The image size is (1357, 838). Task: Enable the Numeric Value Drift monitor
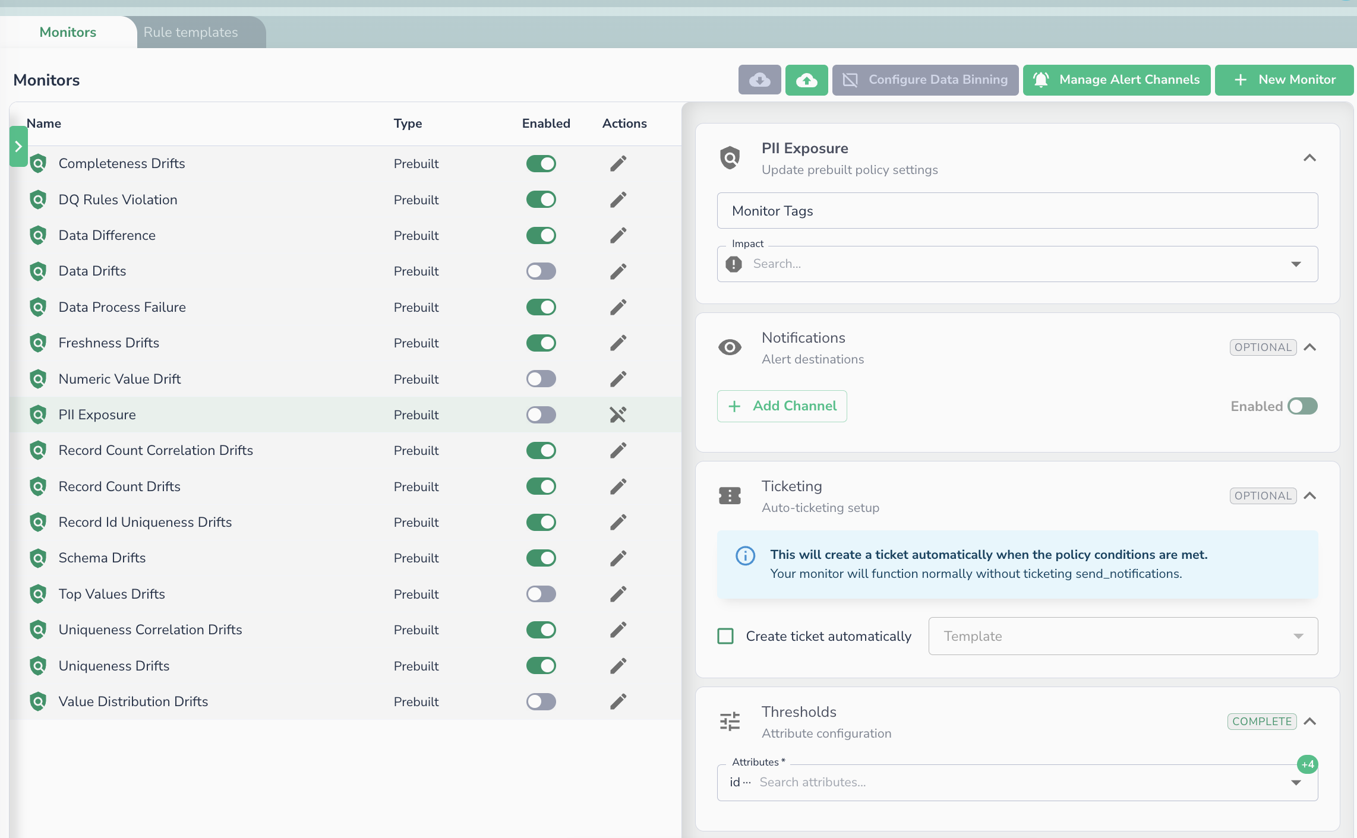click(541, 379)
